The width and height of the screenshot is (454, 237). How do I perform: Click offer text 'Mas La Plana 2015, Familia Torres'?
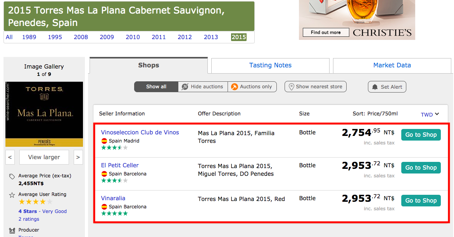click(x=236, y=137)
